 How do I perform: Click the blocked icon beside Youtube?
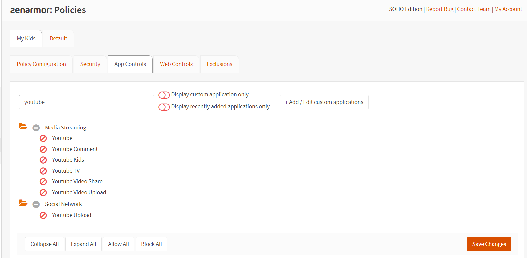(43, 138)
